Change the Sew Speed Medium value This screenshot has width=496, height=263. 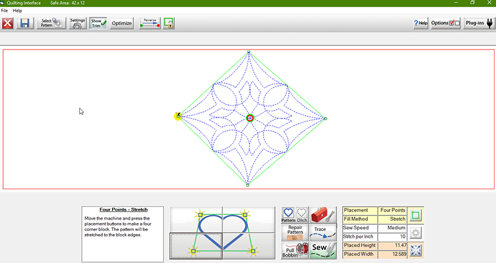coord(392,228)
